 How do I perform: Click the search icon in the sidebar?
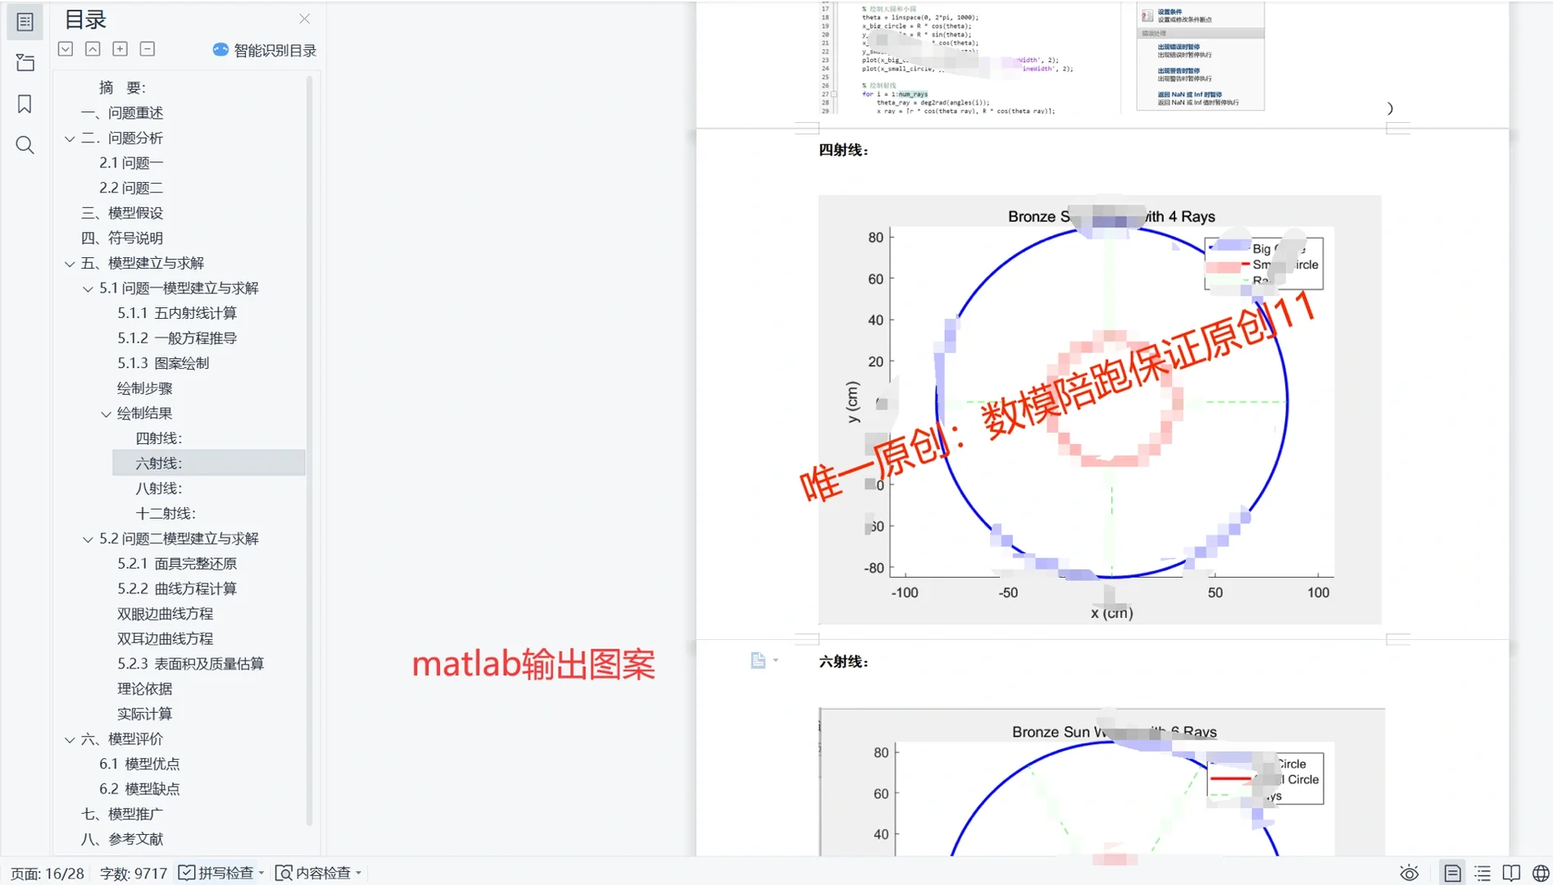pos(25,145)
